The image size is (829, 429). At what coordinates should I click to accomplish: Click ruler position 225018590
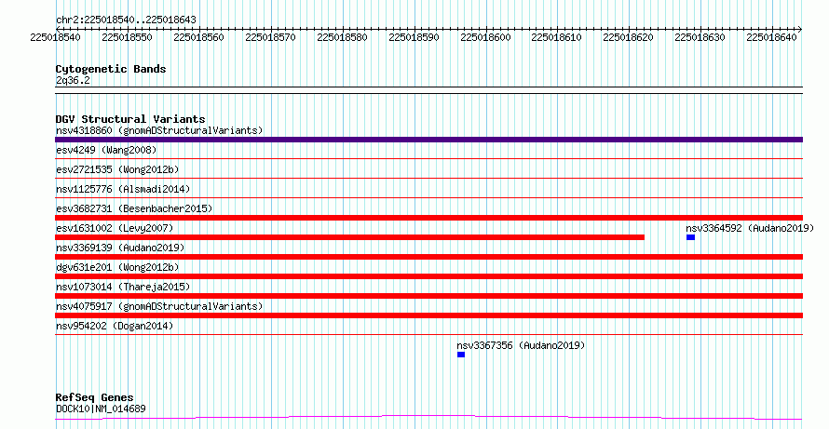pyautogui.click(x=414, y=37)
